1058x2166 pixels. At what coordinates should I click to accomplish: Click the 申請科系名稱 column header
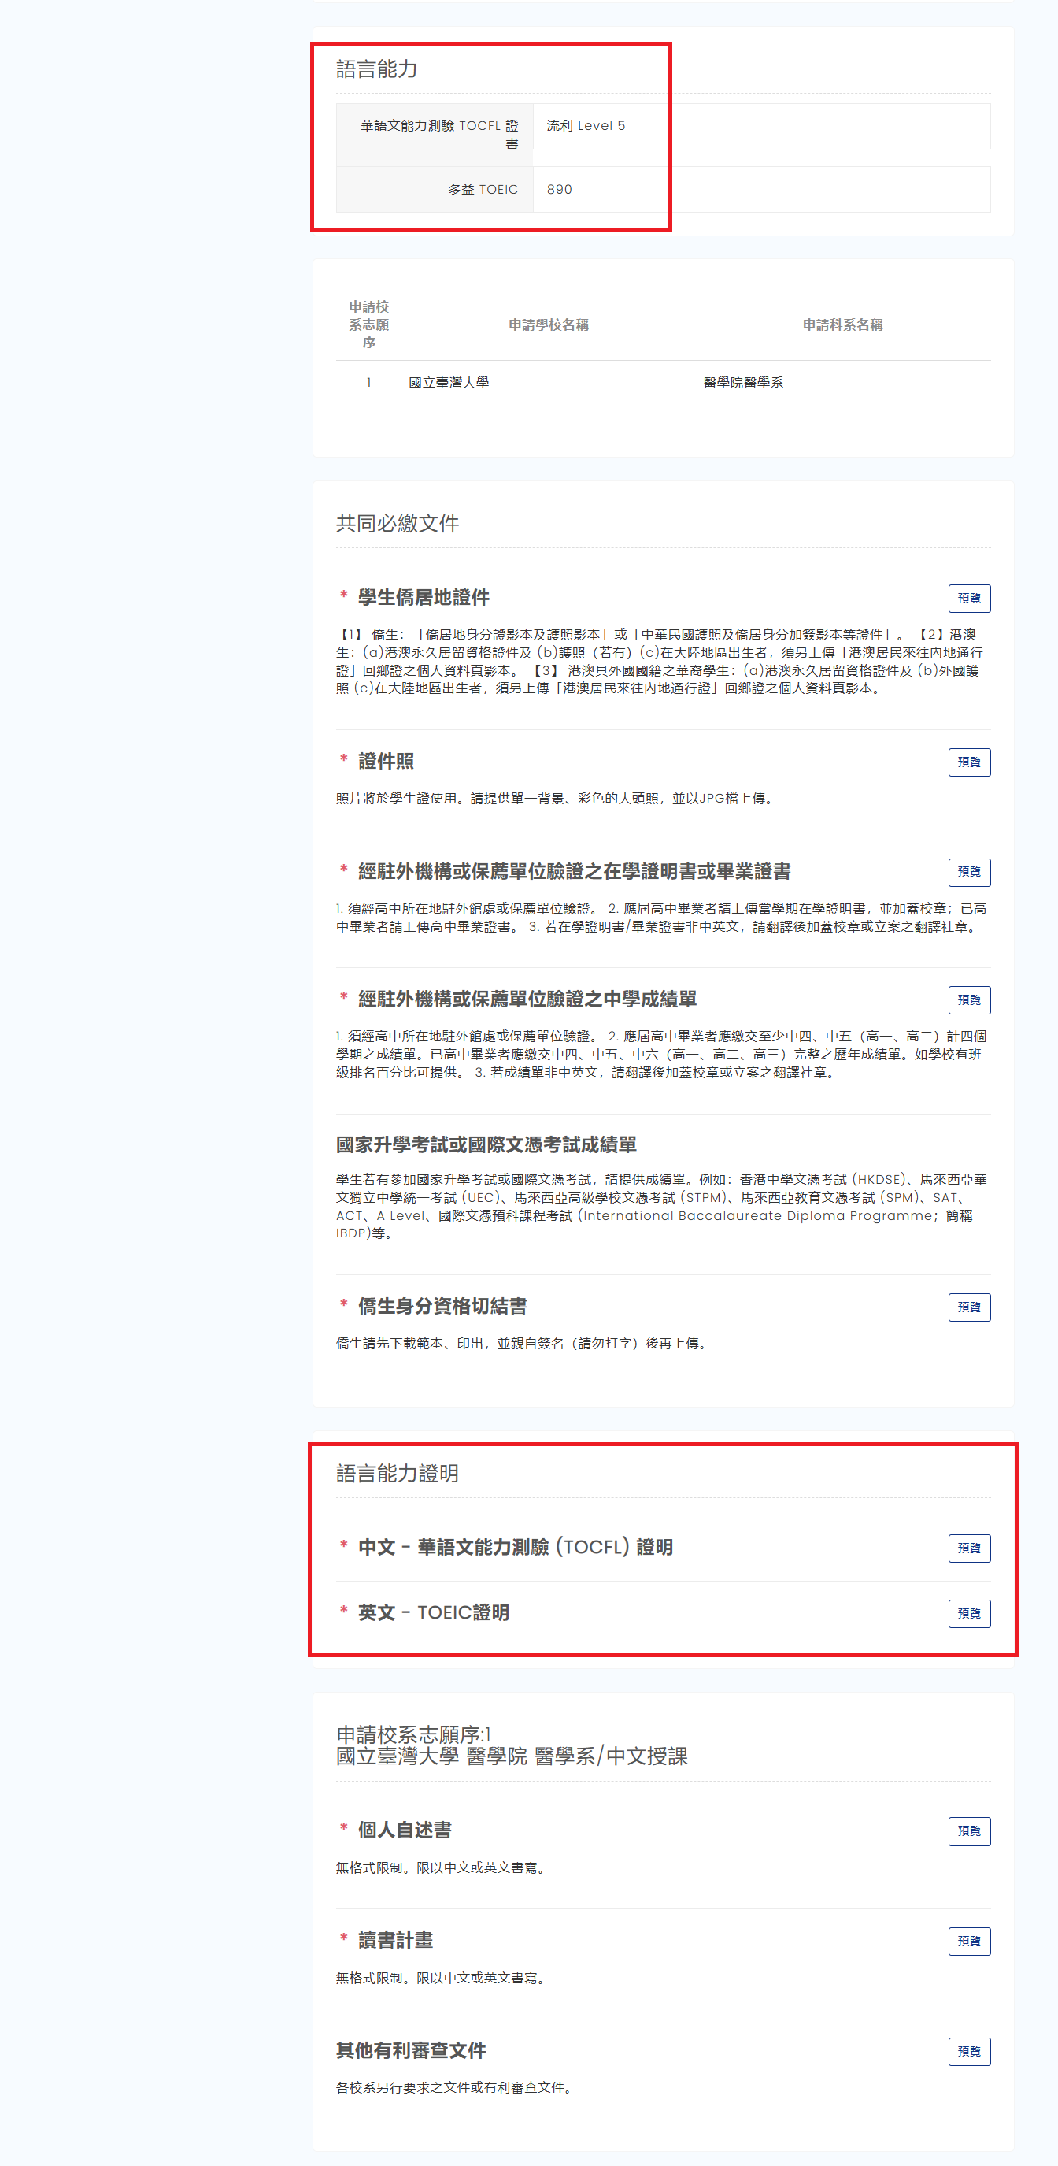point(842,325)
